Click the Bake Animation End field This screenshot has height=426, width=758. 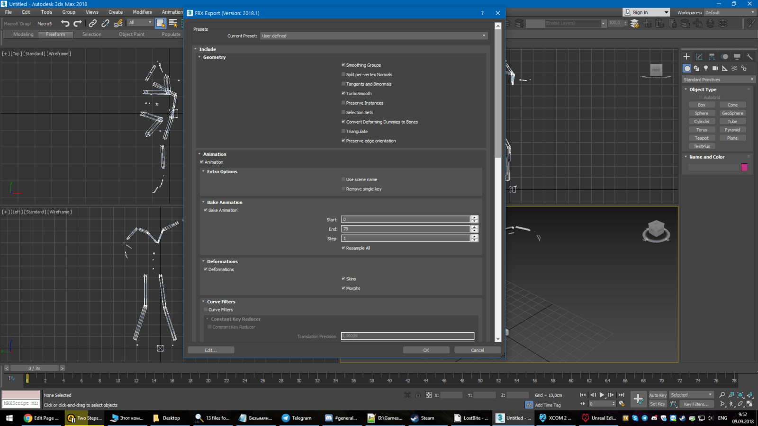(x=406, y=229)
